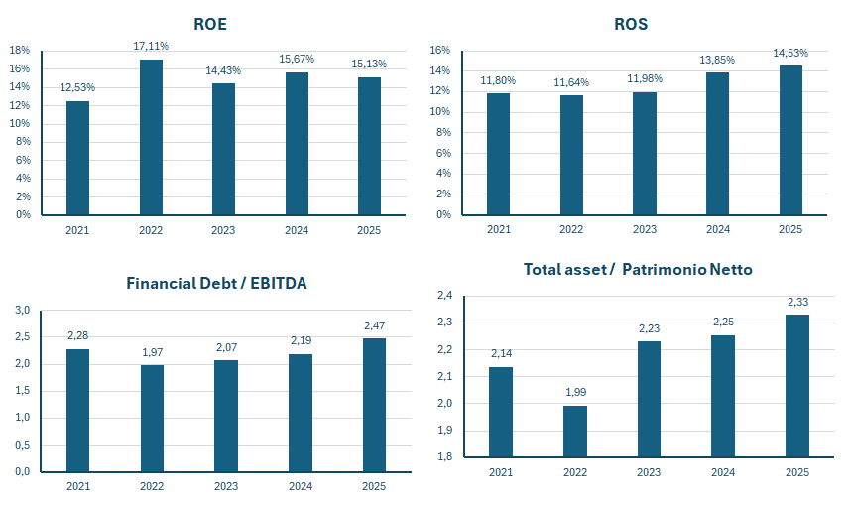The height and width of the screenshot is (516, 850).
Task: Click the 11,64% data label
Action: click(x=571, y=83)
